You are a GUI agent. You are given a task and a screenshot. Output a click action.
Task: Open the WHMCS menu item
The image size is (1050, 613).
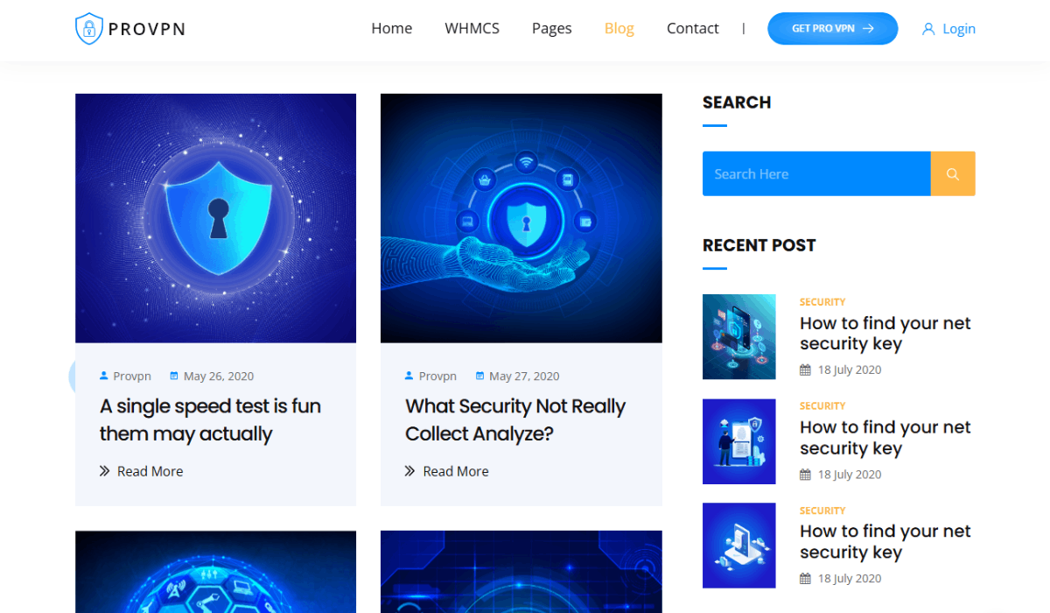pos(472,28)
